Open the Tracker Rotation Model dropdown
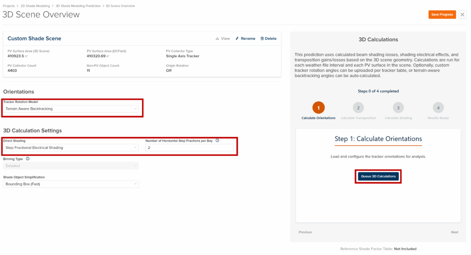Viewport: 471px width, 255px height. (x=71, y=109)
